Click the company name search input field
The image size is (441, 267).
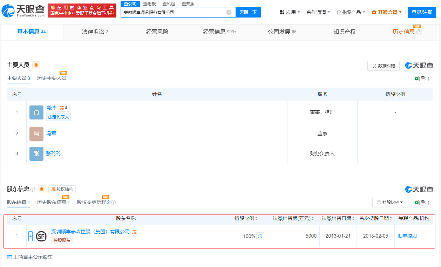point(174,12)
